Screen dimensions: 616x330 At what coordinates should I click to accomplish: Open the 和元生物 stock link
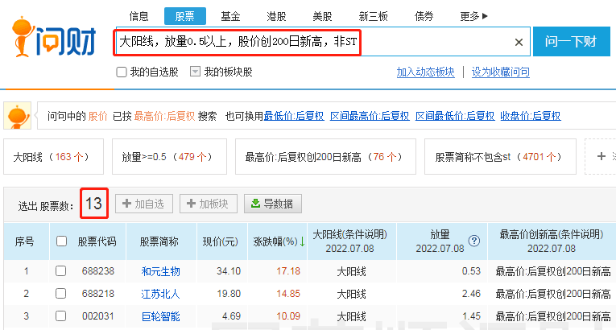click(160, 271)
